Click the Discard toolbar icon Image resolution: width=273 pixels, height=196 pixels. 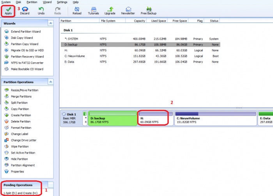pyautogui.click(x=25, y=9)
